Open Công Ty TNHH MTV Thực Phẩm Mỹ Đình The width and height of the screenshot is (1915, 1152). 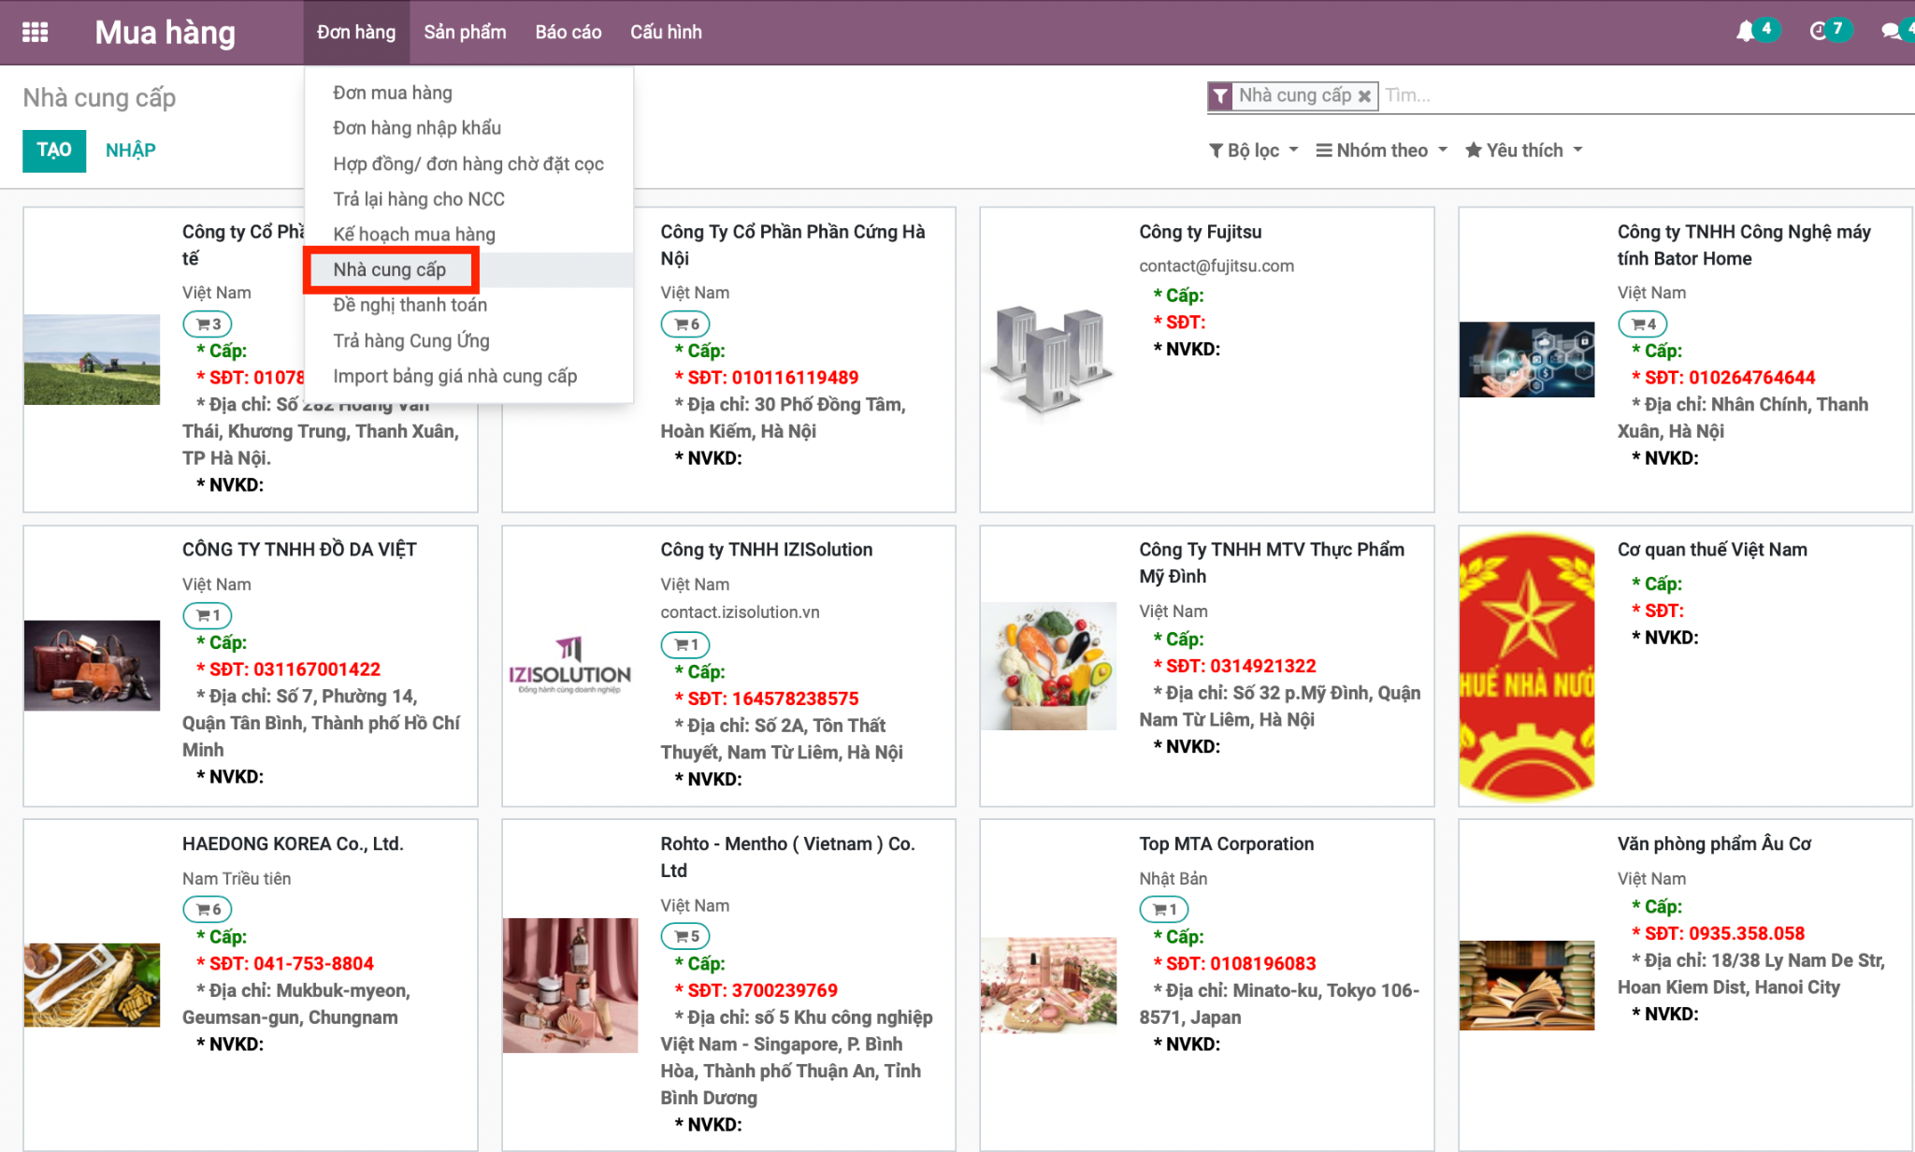(x=1272, y=563)
